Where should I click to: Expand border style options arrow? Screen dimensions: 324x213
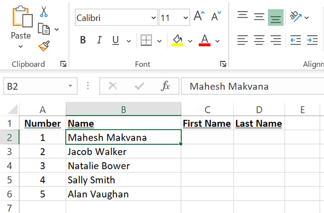[160, 41]
